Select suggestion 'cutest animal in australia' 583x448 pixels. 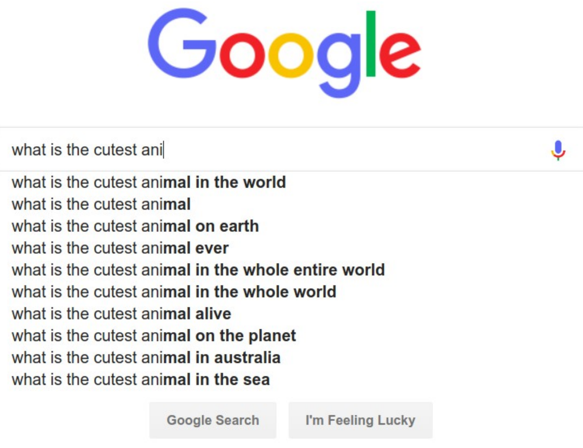click(x=146, y=358)
